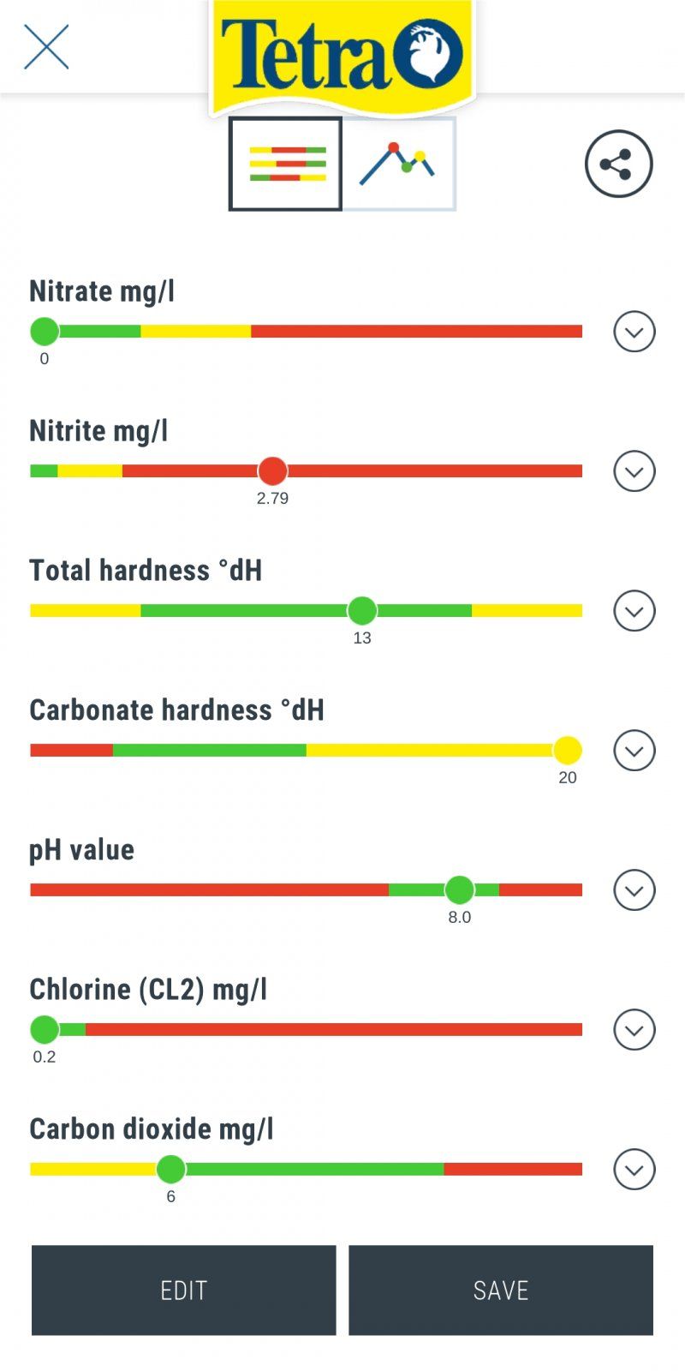The height and width of the screenshot is (1371, 685).
Task: Tap the Tetra logo
Action: 342,56
